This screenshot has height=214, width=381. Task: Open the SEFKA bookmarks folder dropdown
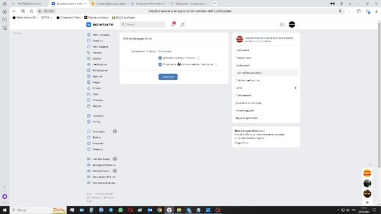click(46, 17)
